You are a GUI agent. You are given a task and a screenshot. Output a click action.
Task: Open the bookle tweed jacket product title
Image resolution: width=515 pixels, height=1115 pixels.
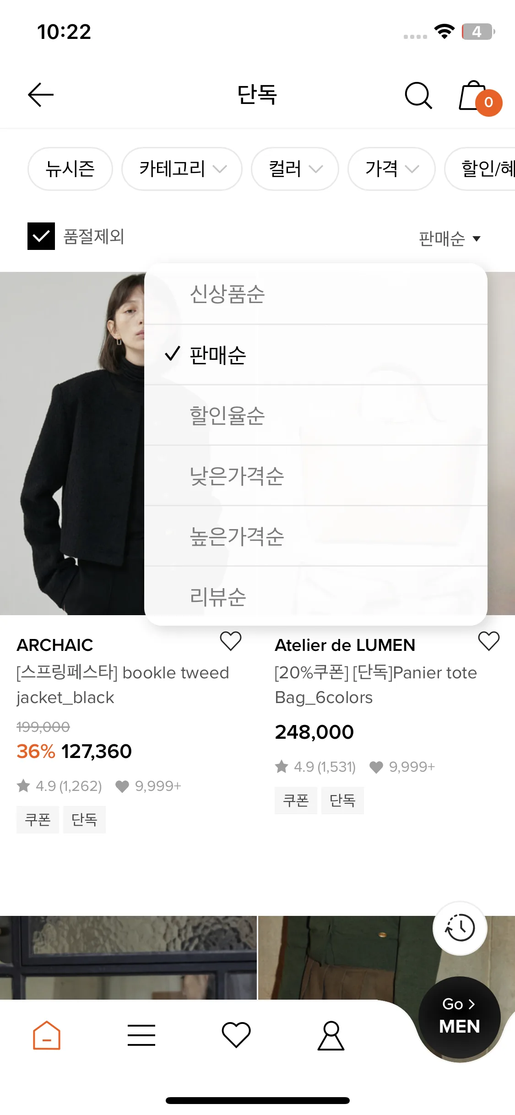(123, 685)
